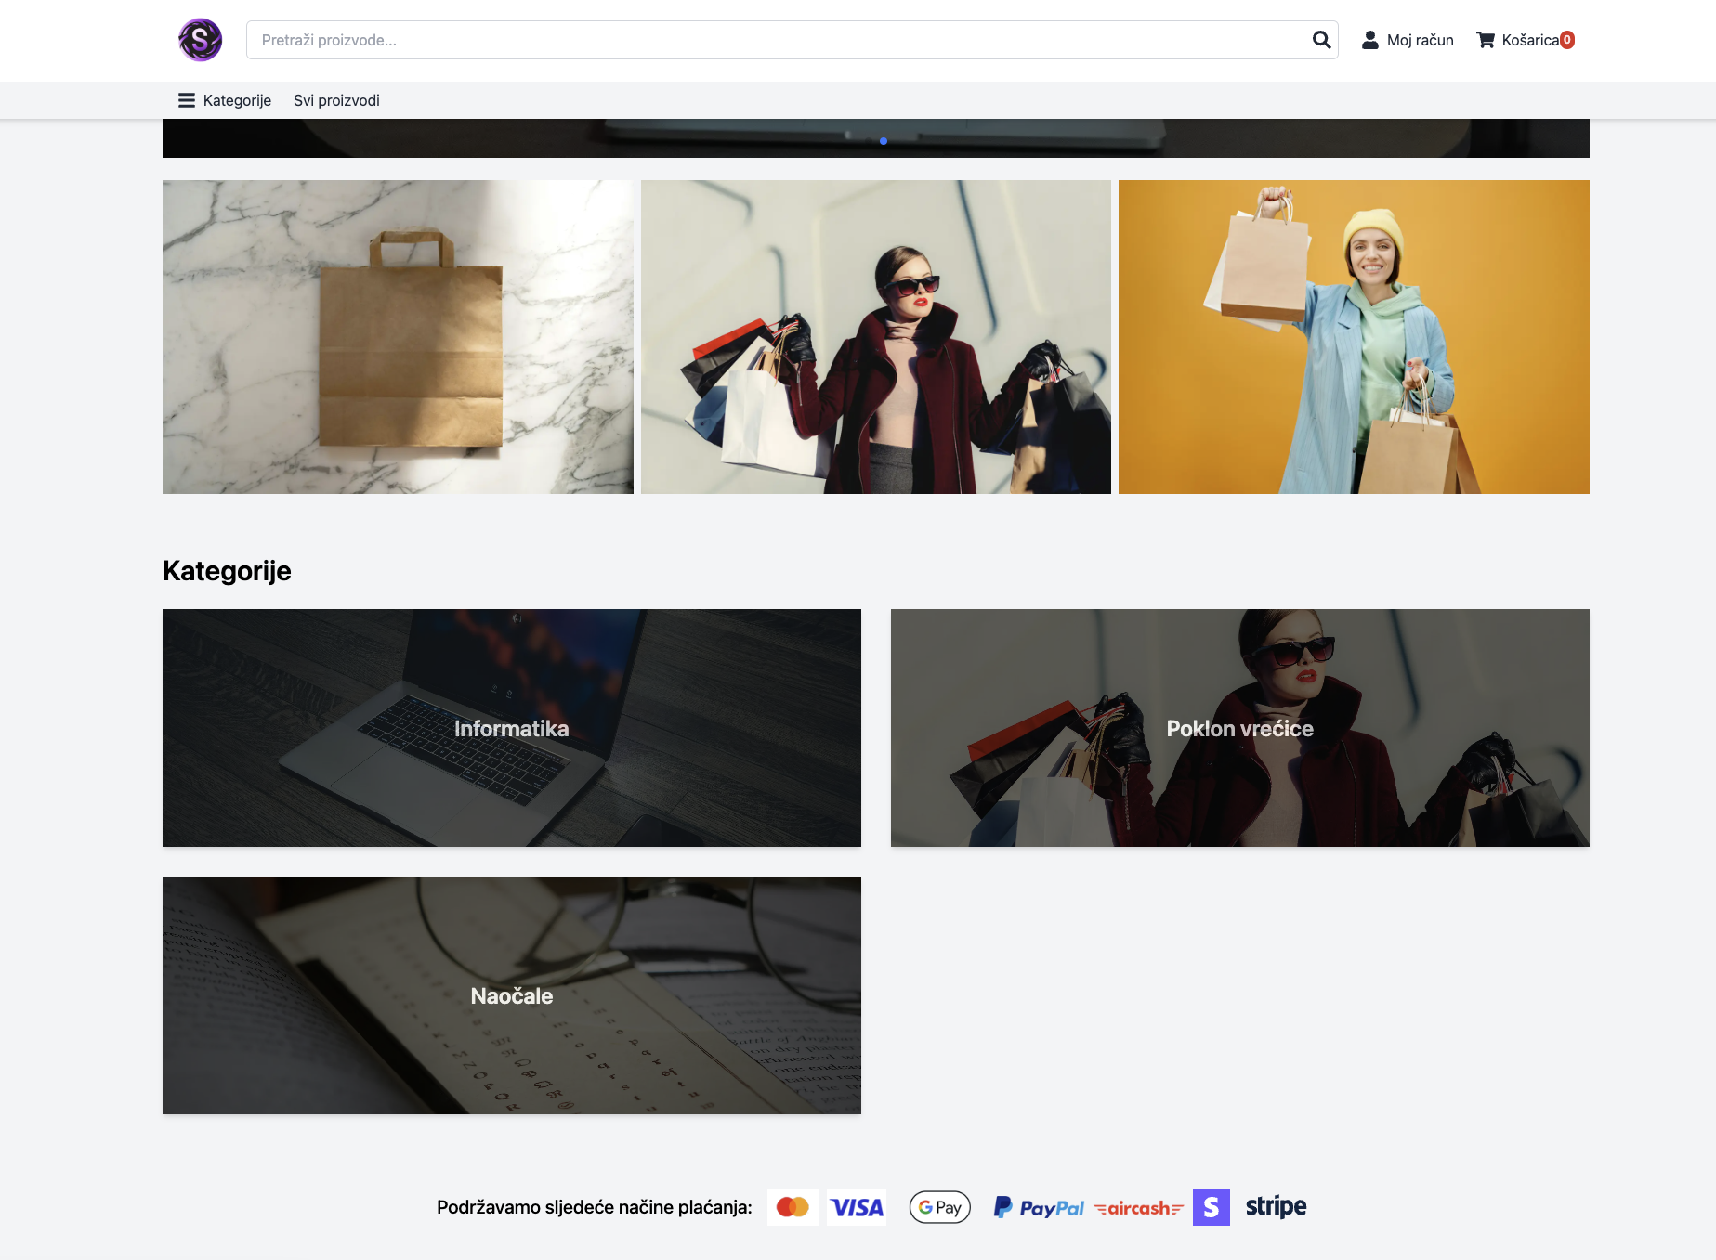The width and height of the screenshot is (1716, 1260).
Task: Open Moj račun link
Action: (x=1420, y=40)
